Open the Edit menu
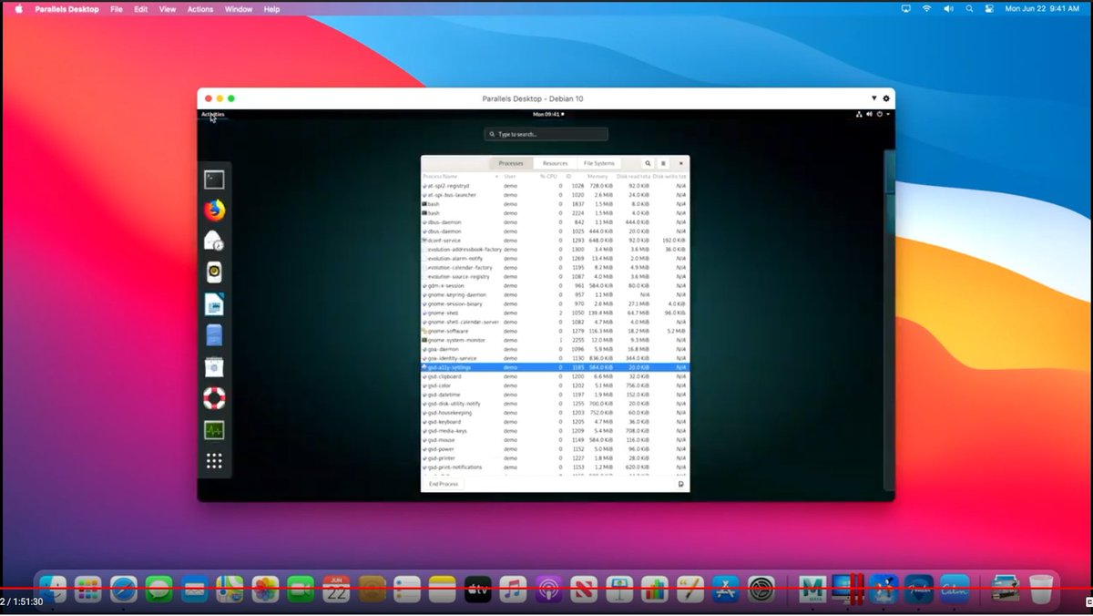1093x616 pixels. coord(140,9)
